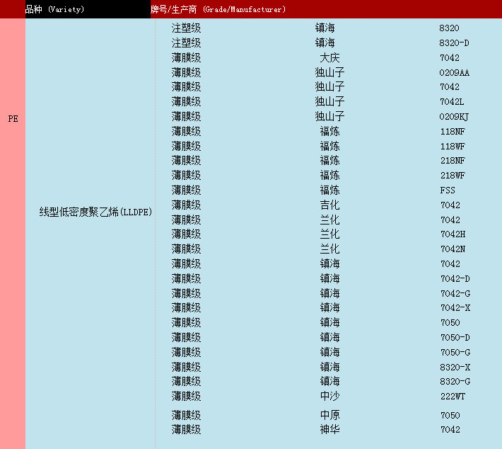Click manufacturer 吉化
This screenshot has width=502, height=449.
(x=329, y=205)
